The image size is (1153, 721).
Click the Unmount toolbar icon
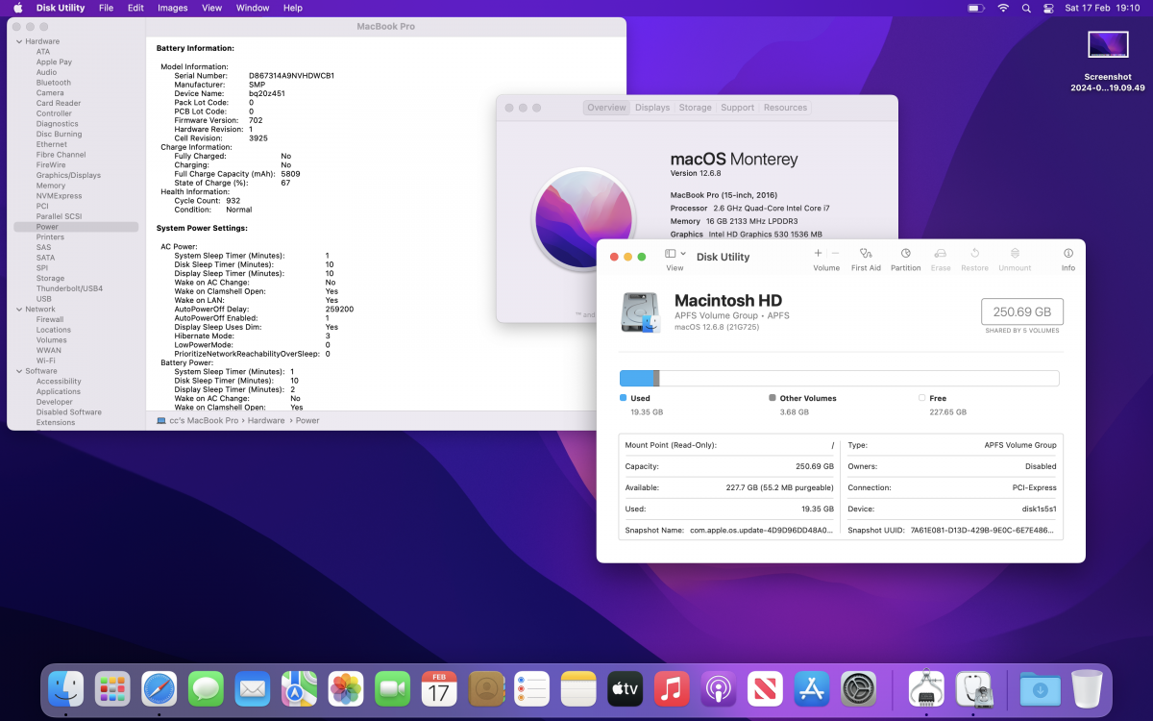(1015, 253)
